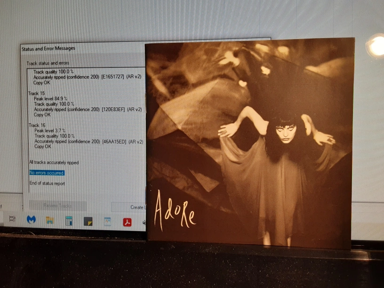Click Track 16 'Track quality 100.0 %' line

tap(55, 136)
